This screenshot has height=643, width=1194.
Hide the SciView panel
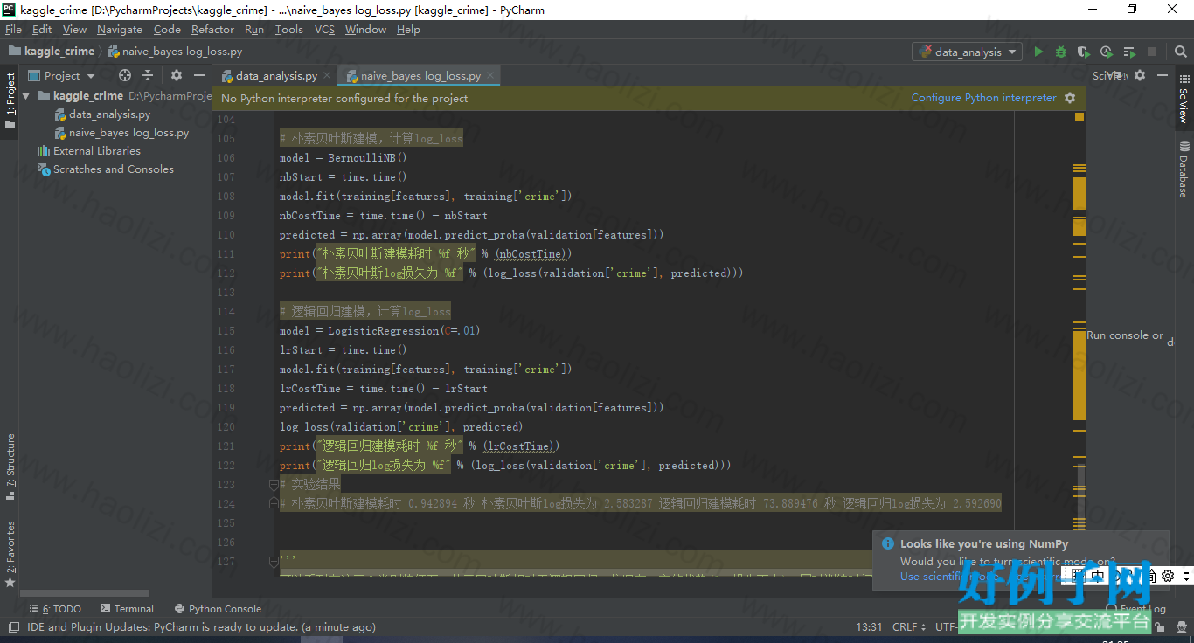(x=1162, y=76)
